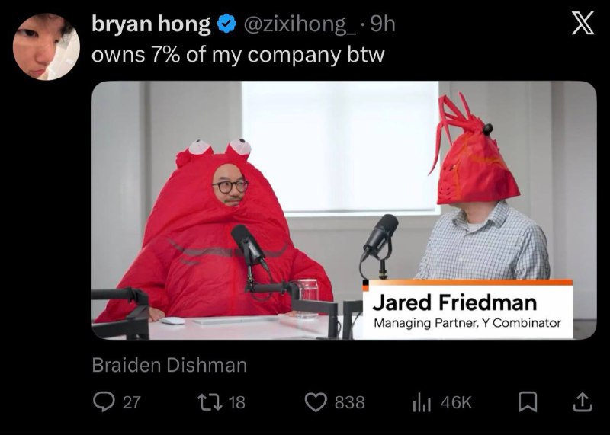Click the 27 replies count

click(131, 402)
